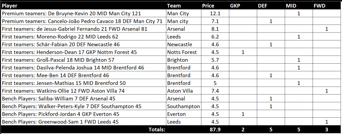Image resolution: width=342 pixels, height=134 pixels.
Task: Click the Jensen-Mathias price cell showing 5
Action: 215,83
